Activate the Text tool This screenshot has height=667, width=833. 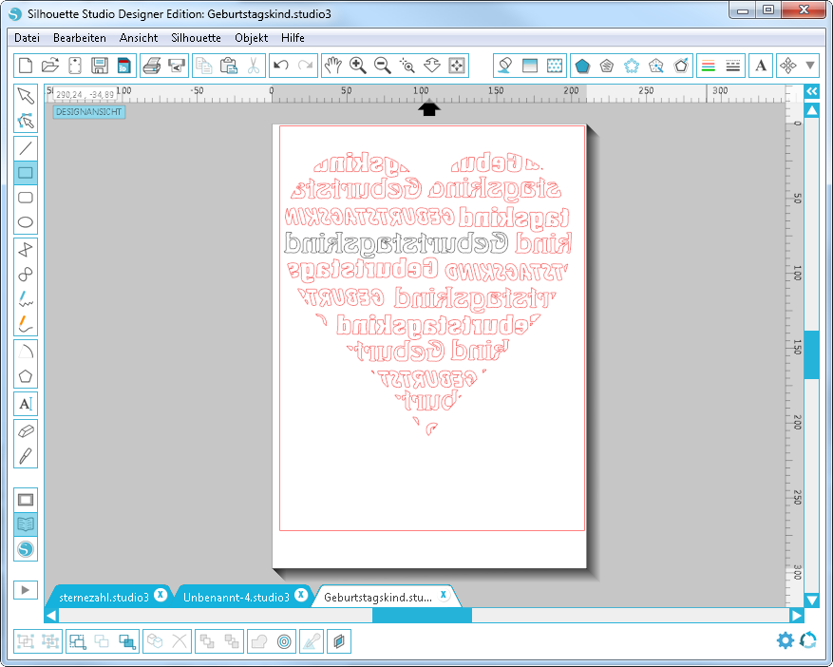(x=26, y=404)
